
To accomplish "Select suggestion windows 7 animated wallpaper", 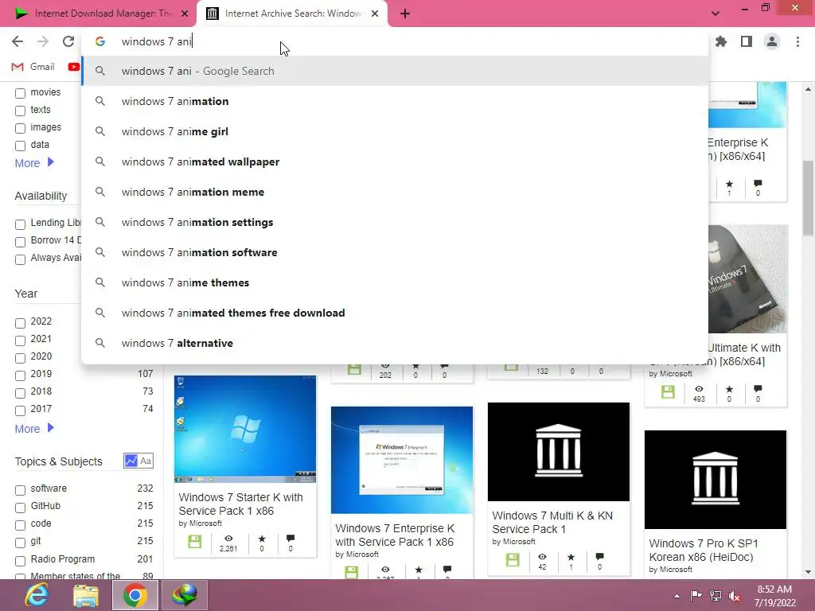I will [395, 162].
